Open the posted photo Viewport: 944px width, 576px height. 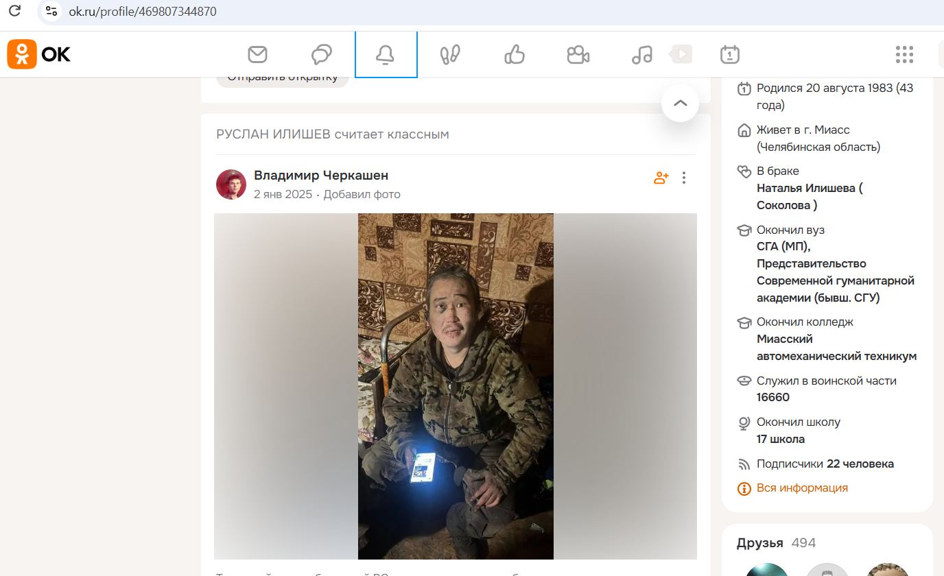tap(456, 386)
